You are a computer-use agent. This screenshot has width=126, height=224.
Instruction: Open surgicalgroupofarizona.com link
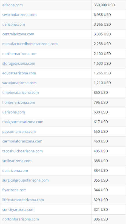[25, 180]
